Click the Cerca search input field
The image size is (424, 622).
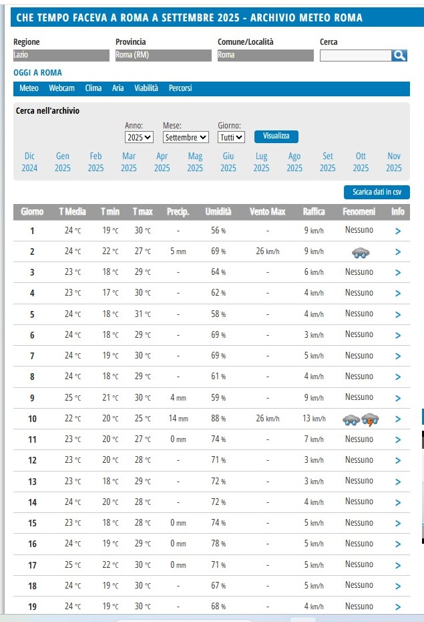point(355,56)
